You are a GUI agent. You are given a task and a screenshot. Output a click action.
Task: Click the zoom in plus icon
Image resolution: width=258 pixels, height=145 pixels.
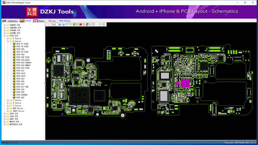click(x=60, y=25)
